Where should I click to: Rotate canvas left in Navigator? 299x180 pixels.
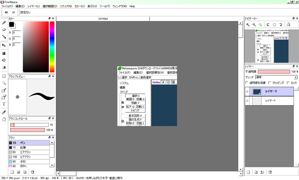point(268,24)
